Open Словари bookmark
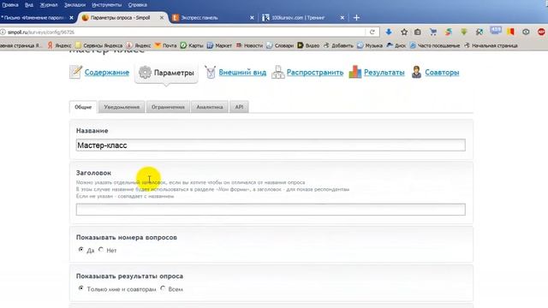The width and height of the screenshot is (548, 308). pos(280,45)
